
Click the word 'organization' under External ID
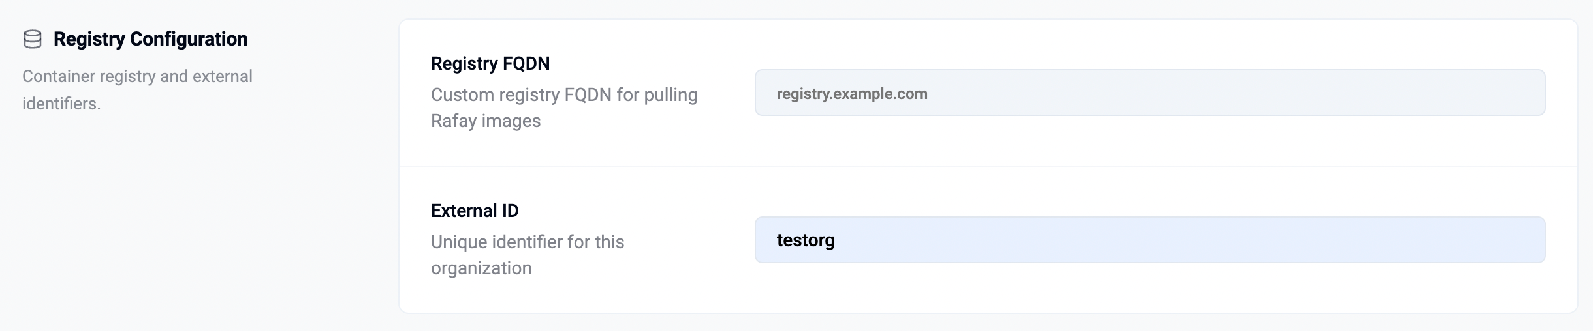[481, 268]
